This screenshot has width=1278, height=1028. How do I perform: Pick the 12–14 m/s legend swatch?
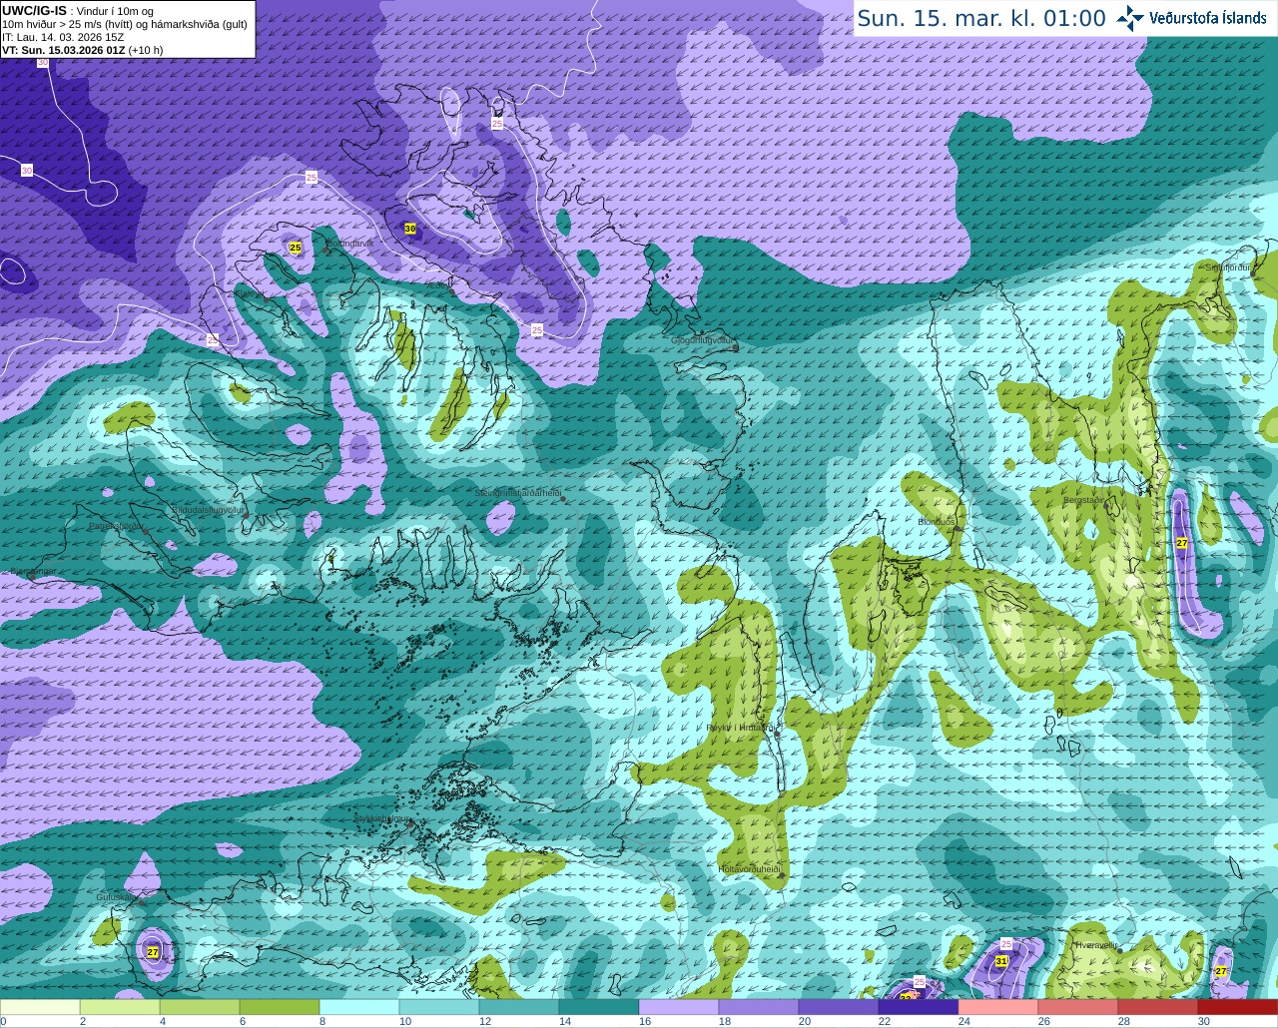click(519, 1006)
